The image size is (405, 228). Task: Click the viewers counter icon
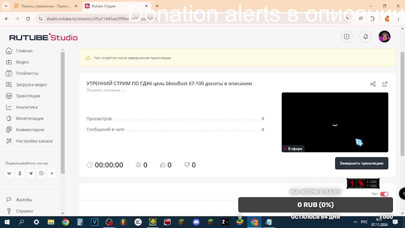coord(138,165)
